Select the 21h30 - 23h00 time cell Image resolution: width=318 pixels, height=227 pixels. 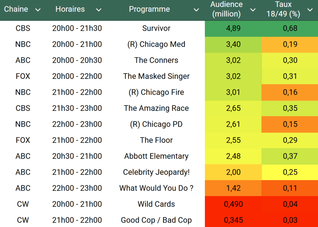(x=77, y=108)
